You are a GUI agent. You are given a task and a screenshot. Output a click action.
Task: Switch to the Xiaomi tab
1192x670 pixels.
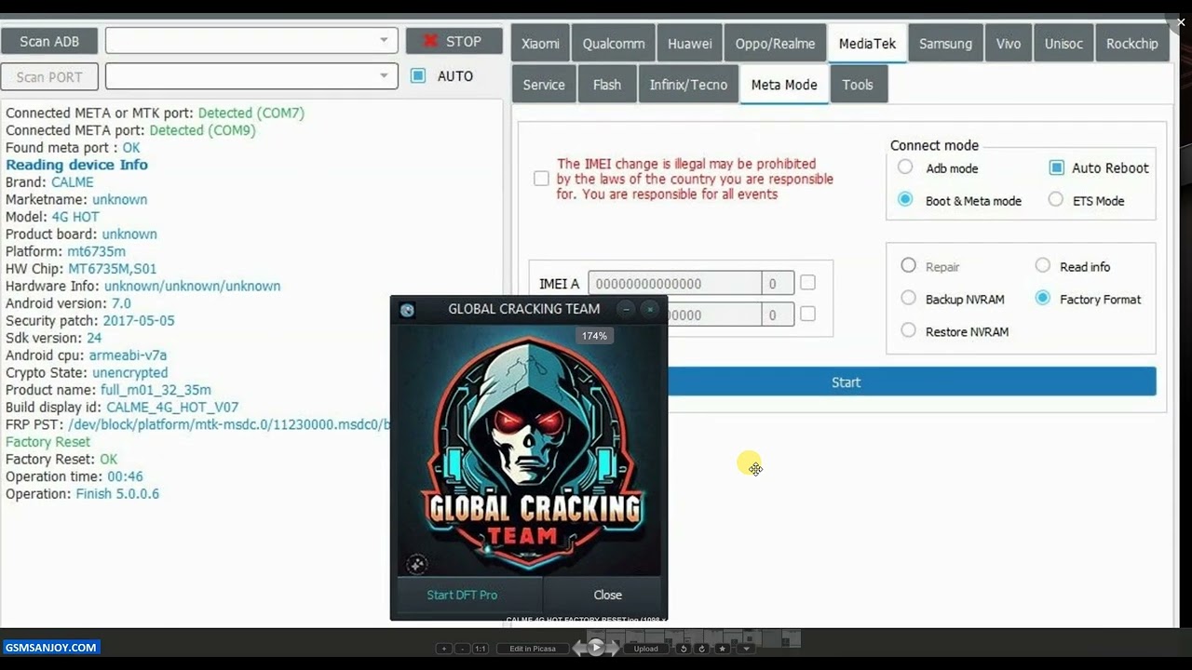click(x=540, y=44)
